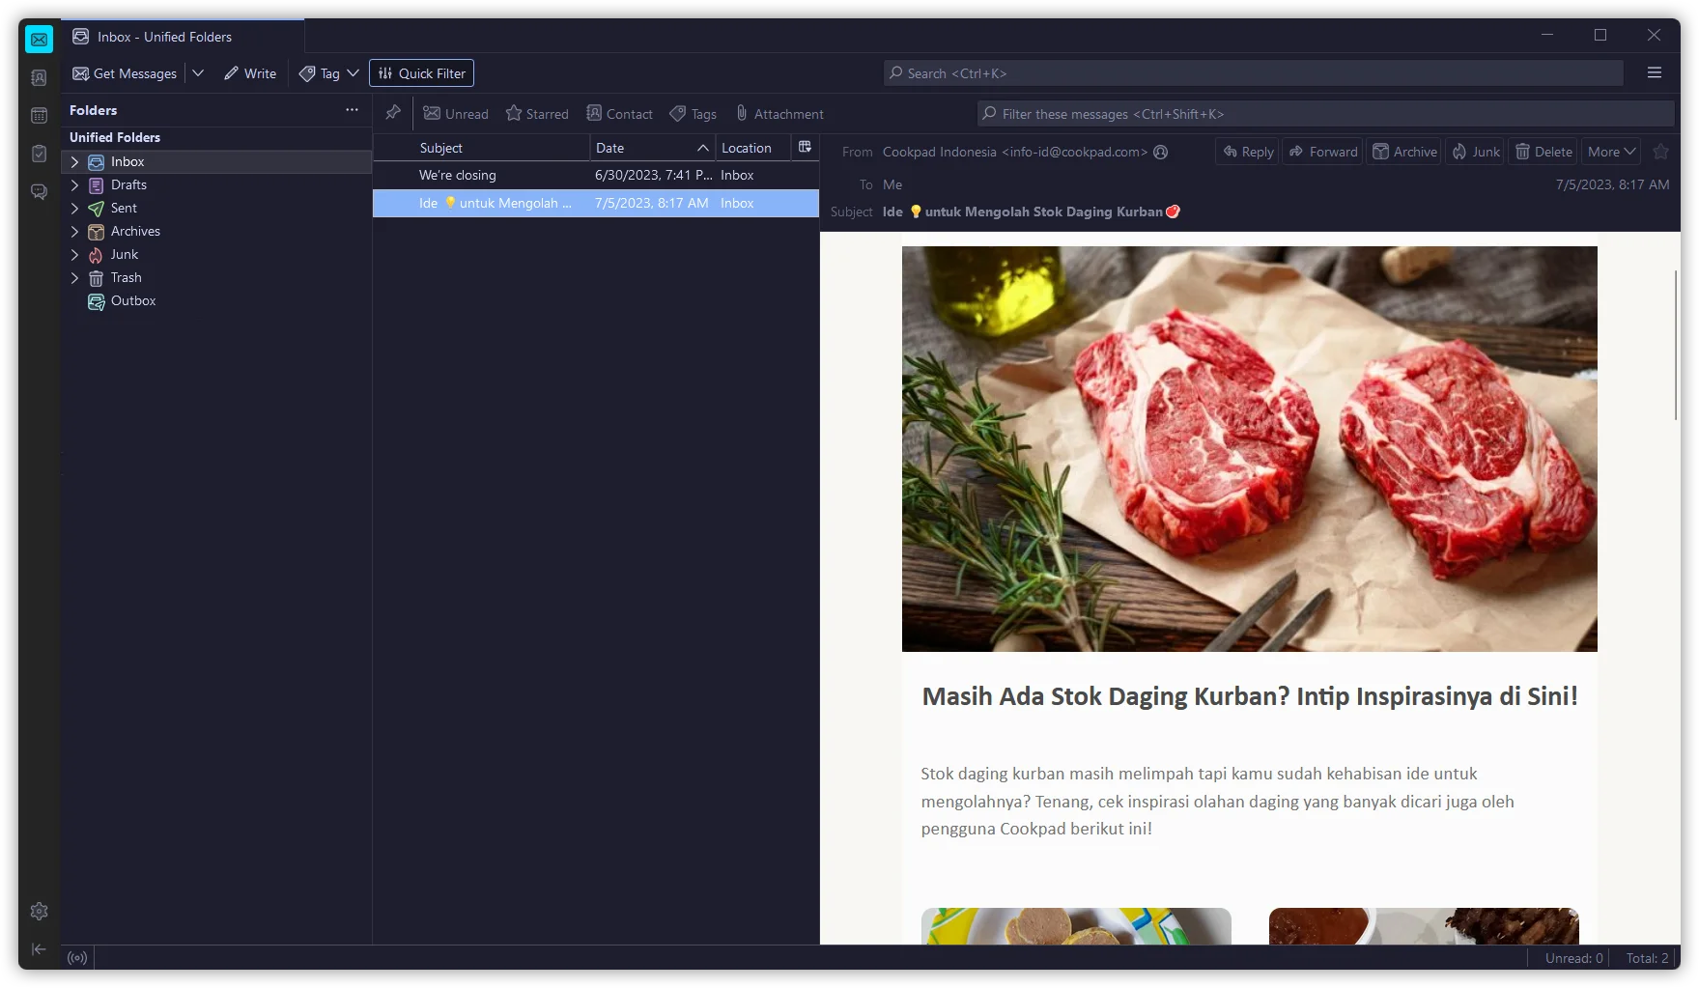Toggle the Unread quick filter
The height and width of the screenshot is (988, 1699).
(x=456, y=114)
